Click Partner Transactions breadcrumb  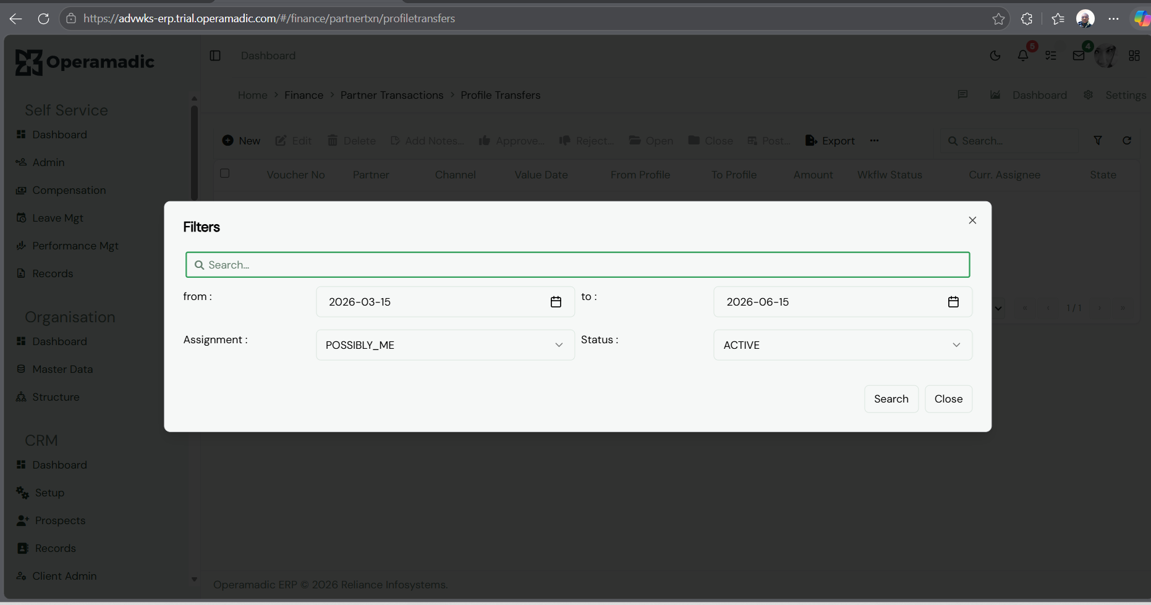pyautogui.click(x=392, y=95)
